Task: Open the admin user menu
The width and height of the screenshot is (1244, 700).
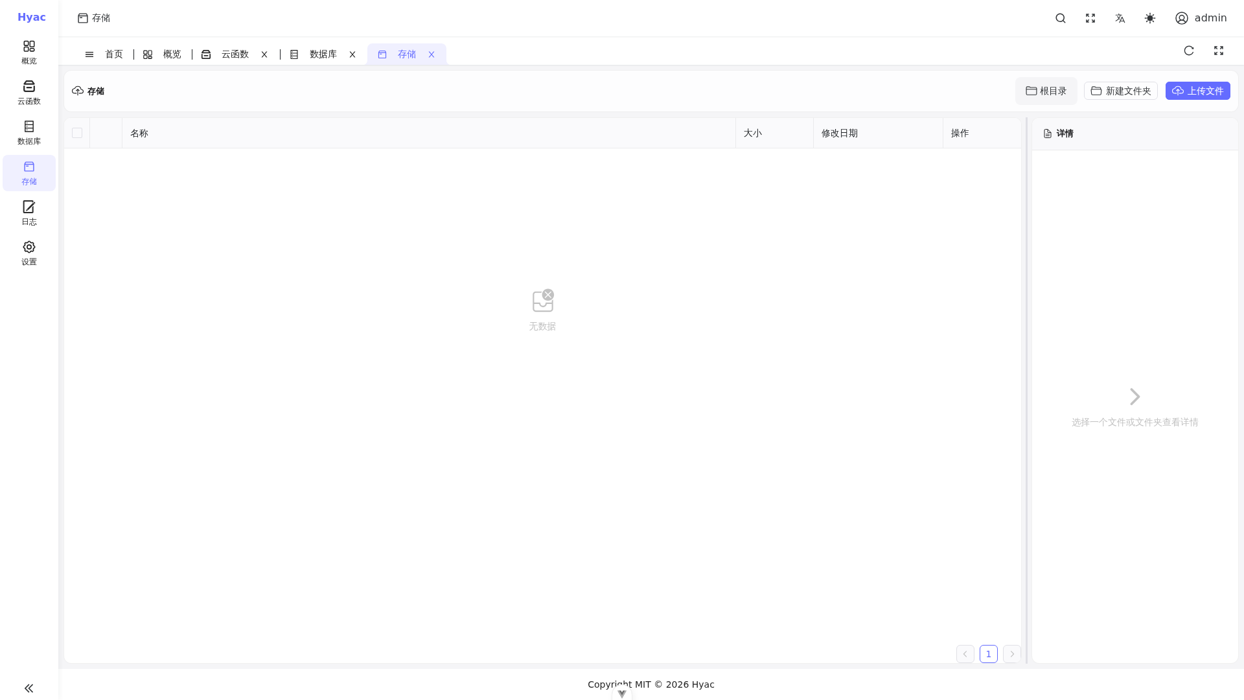Action: click(1201, 18)
